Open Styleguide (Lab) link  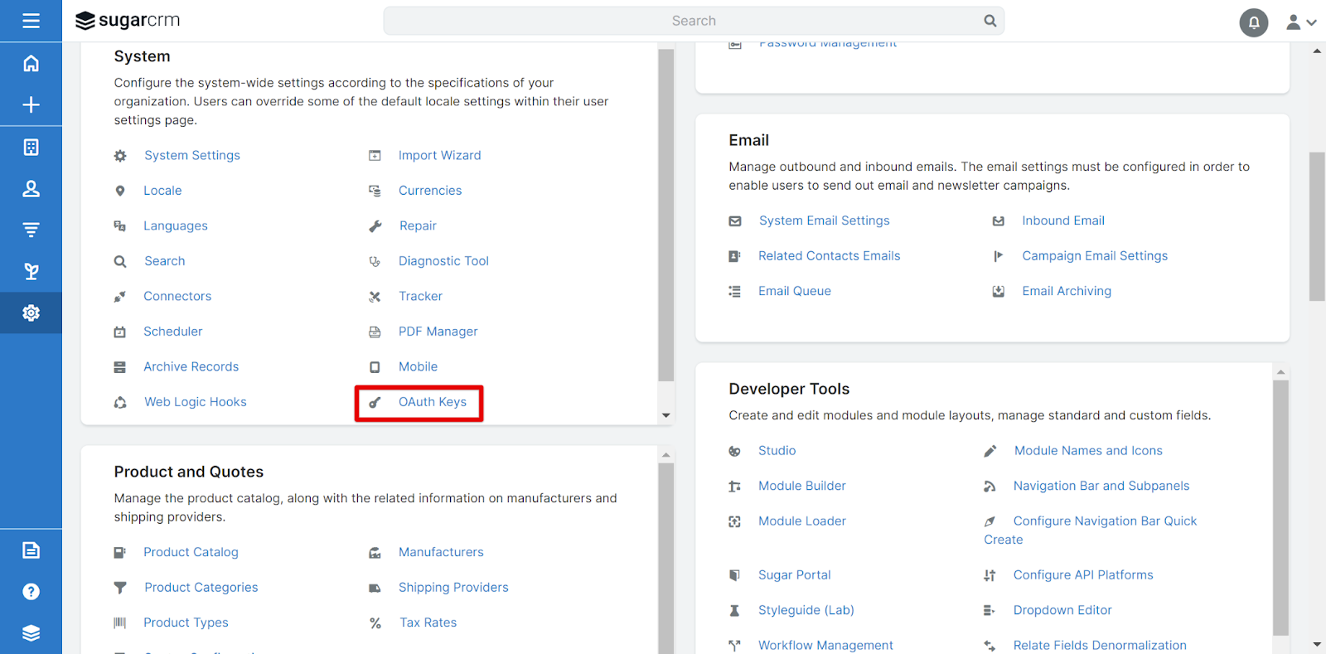[806, 610]
